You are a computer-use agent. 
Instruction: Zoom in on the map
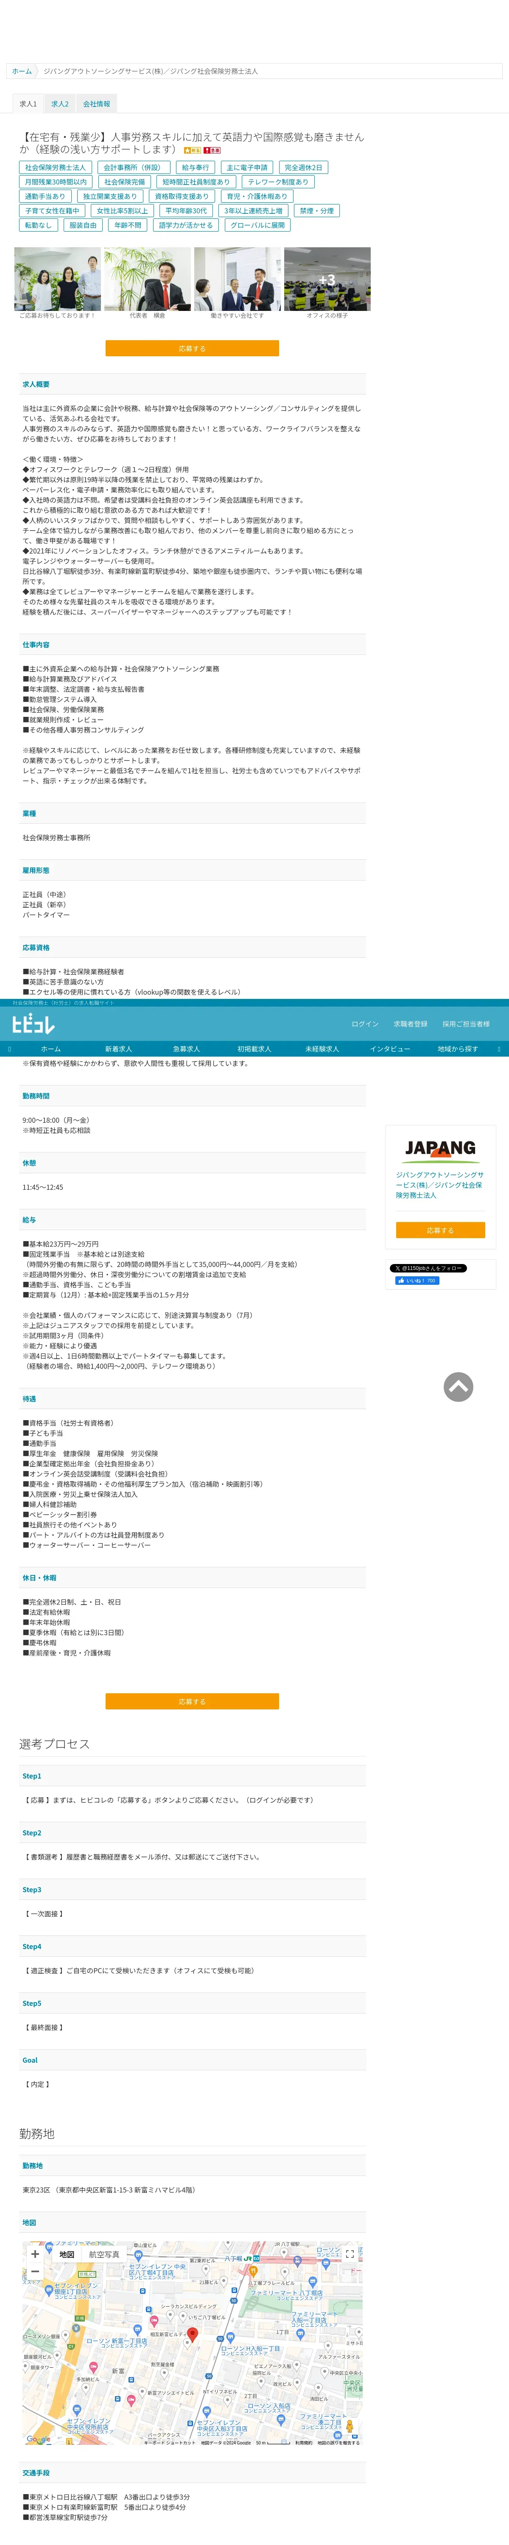(x=36, y=2254)
